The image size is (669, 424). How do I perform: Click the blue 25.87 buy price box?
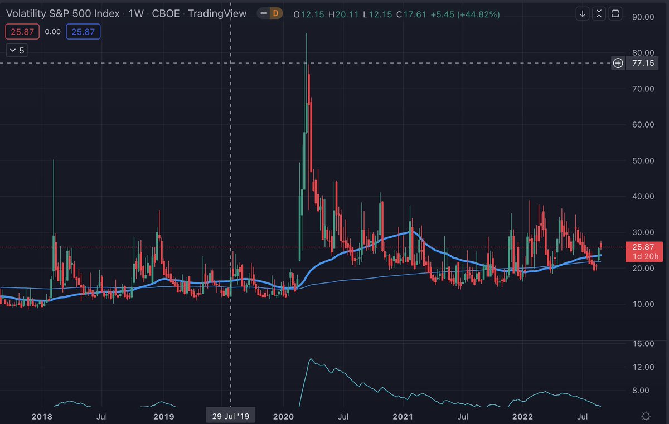tap(83, 32)
